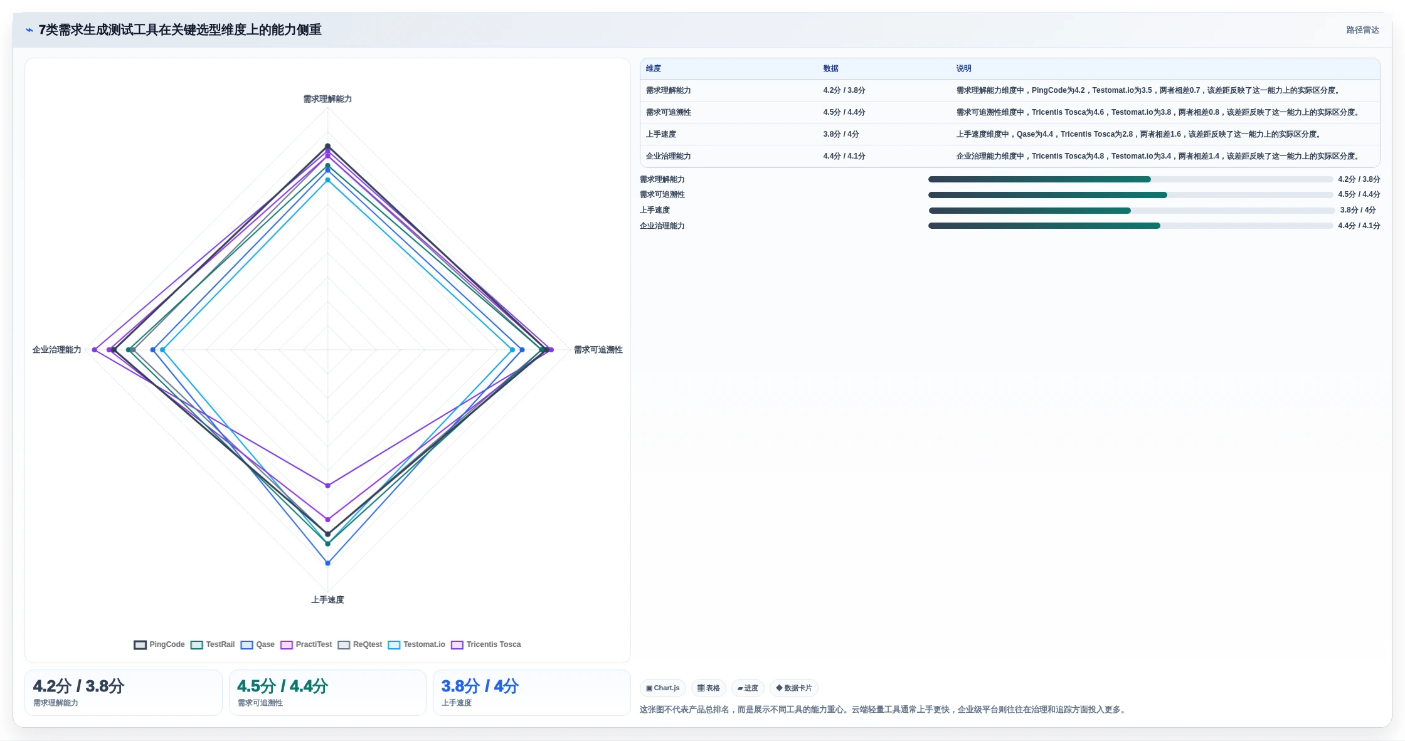Click the chart title heading text
Viewport: 1405px width, 741px height.
point(180,30)
